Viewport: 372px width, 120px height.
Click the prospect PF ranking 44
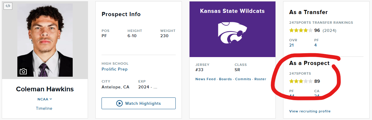click(x=292, y=96)
